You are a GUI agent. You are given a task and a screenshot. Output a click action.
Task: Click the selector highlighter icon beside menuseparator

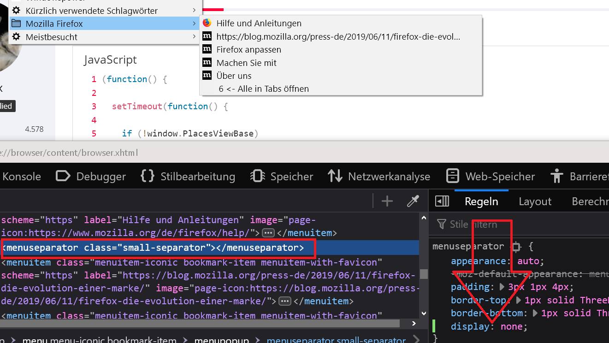pyautogui.click(x=517, y=247)
